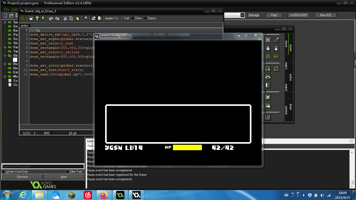Select the jump to position action
This screenshot has height=200, width=356.
[x=268, y=69]
